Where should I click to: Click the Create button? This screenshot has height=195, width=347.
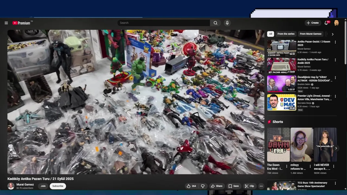click(313, 23)
